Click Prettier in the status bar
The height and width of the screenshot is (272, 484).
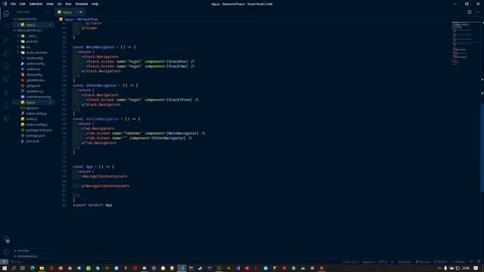pyautogui.click(x=458, y=262)
